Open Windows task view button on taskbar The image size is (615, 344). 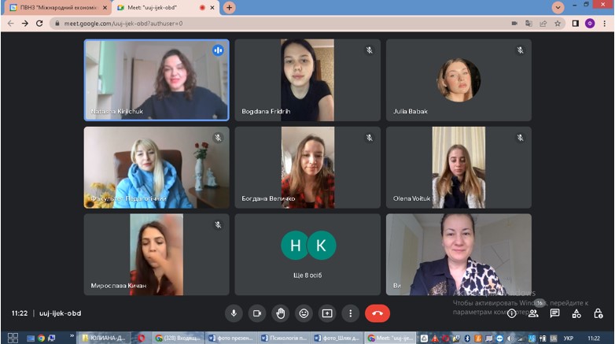coord(13,338)
